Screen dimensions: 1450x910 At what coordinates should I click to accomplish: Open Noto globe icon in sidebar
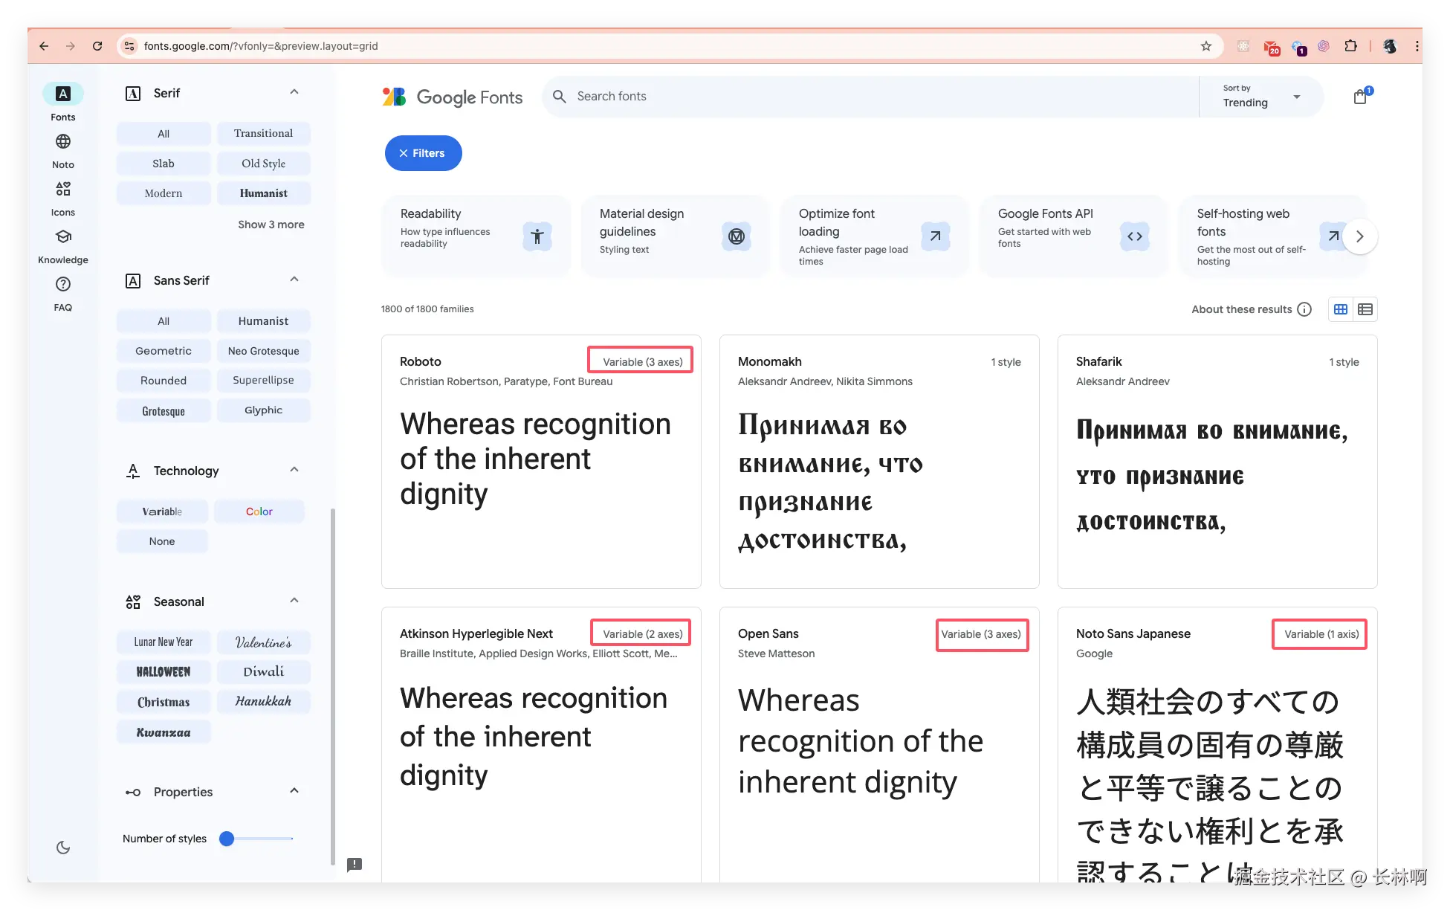[63, 141]
